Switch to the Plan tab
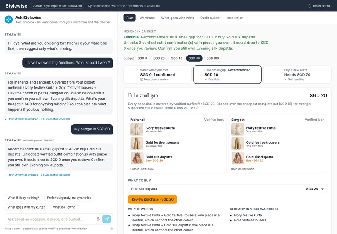The height and width of the screenshot is (234, 337). (130, 18)
